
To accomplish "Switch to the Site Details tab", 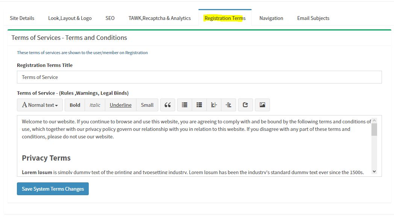I will click(x=22, y=18).
